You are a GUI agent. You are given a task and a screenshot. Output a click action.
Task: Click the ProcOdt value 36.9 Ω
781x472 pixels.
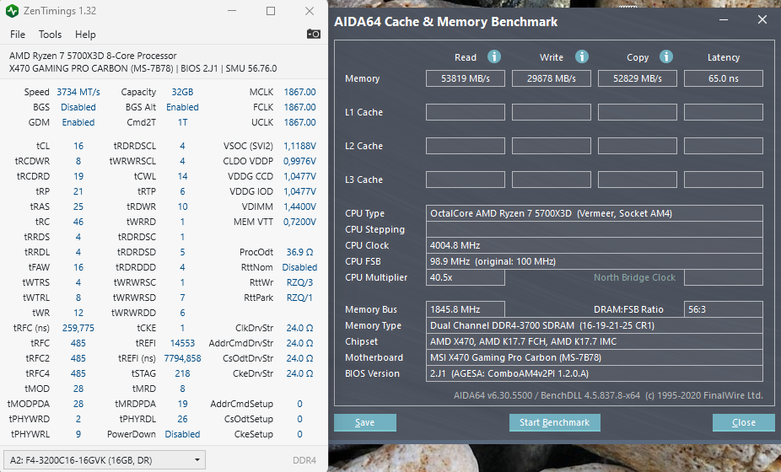click(x=300, y=252)
